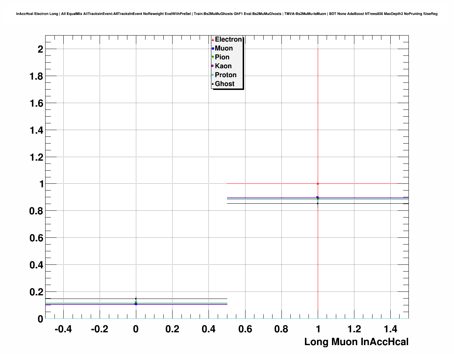Click y-axis label 1.8

(36, 76)
